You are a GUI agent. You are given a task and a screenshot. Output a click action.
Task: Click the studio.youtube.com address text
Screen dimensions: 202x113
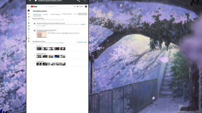(50, 1)
